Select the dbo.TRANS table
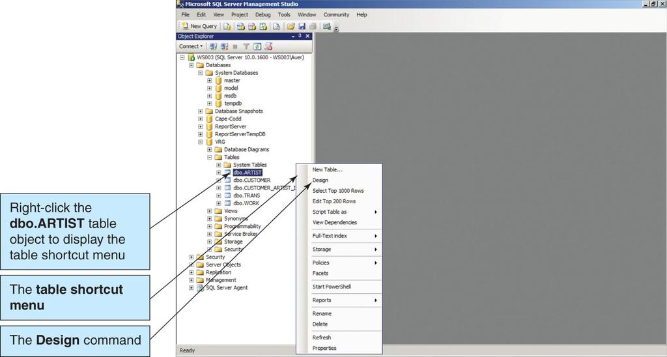The image size is (667, 357). [x=247, y=195]
